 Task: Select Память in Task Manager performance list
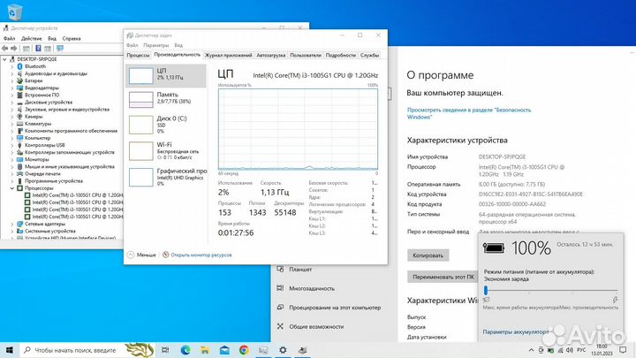point(166,99)
